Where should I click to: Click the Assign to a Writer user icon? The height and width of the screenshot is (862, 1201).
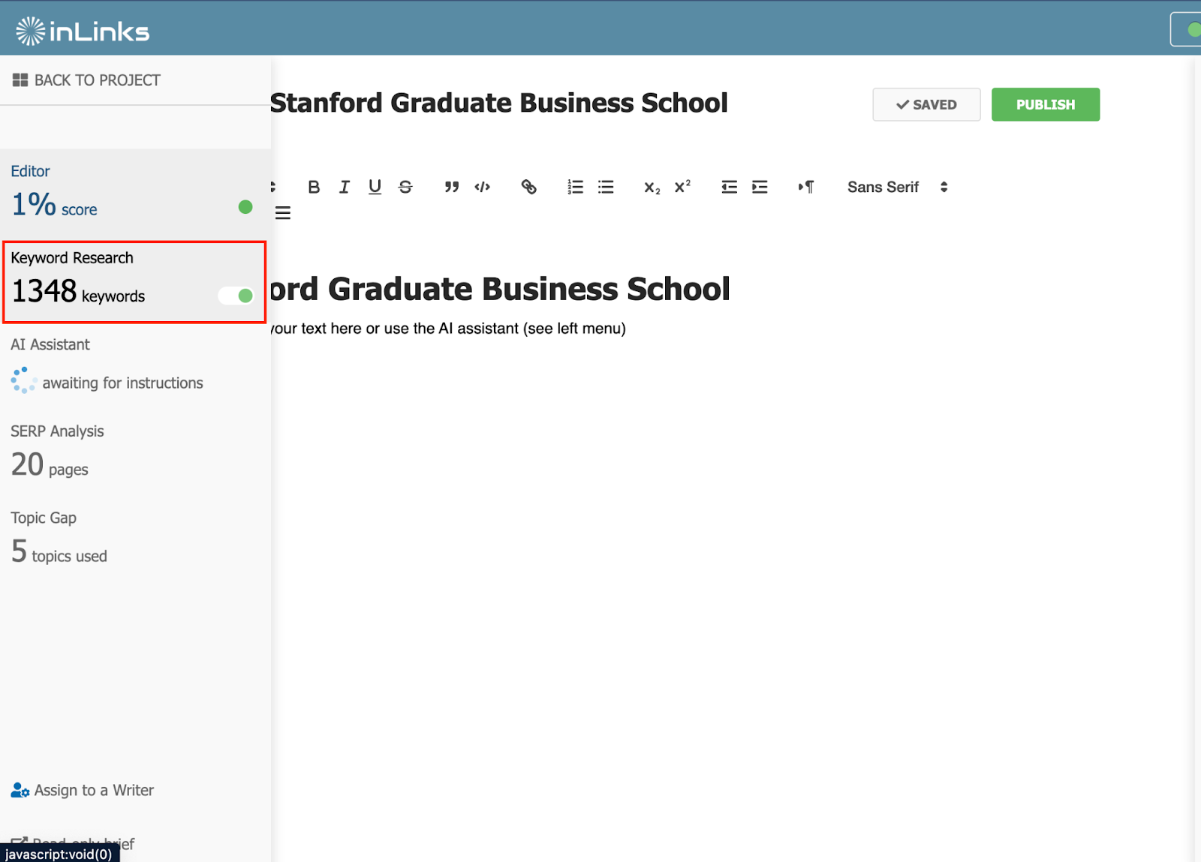point(20,790)
